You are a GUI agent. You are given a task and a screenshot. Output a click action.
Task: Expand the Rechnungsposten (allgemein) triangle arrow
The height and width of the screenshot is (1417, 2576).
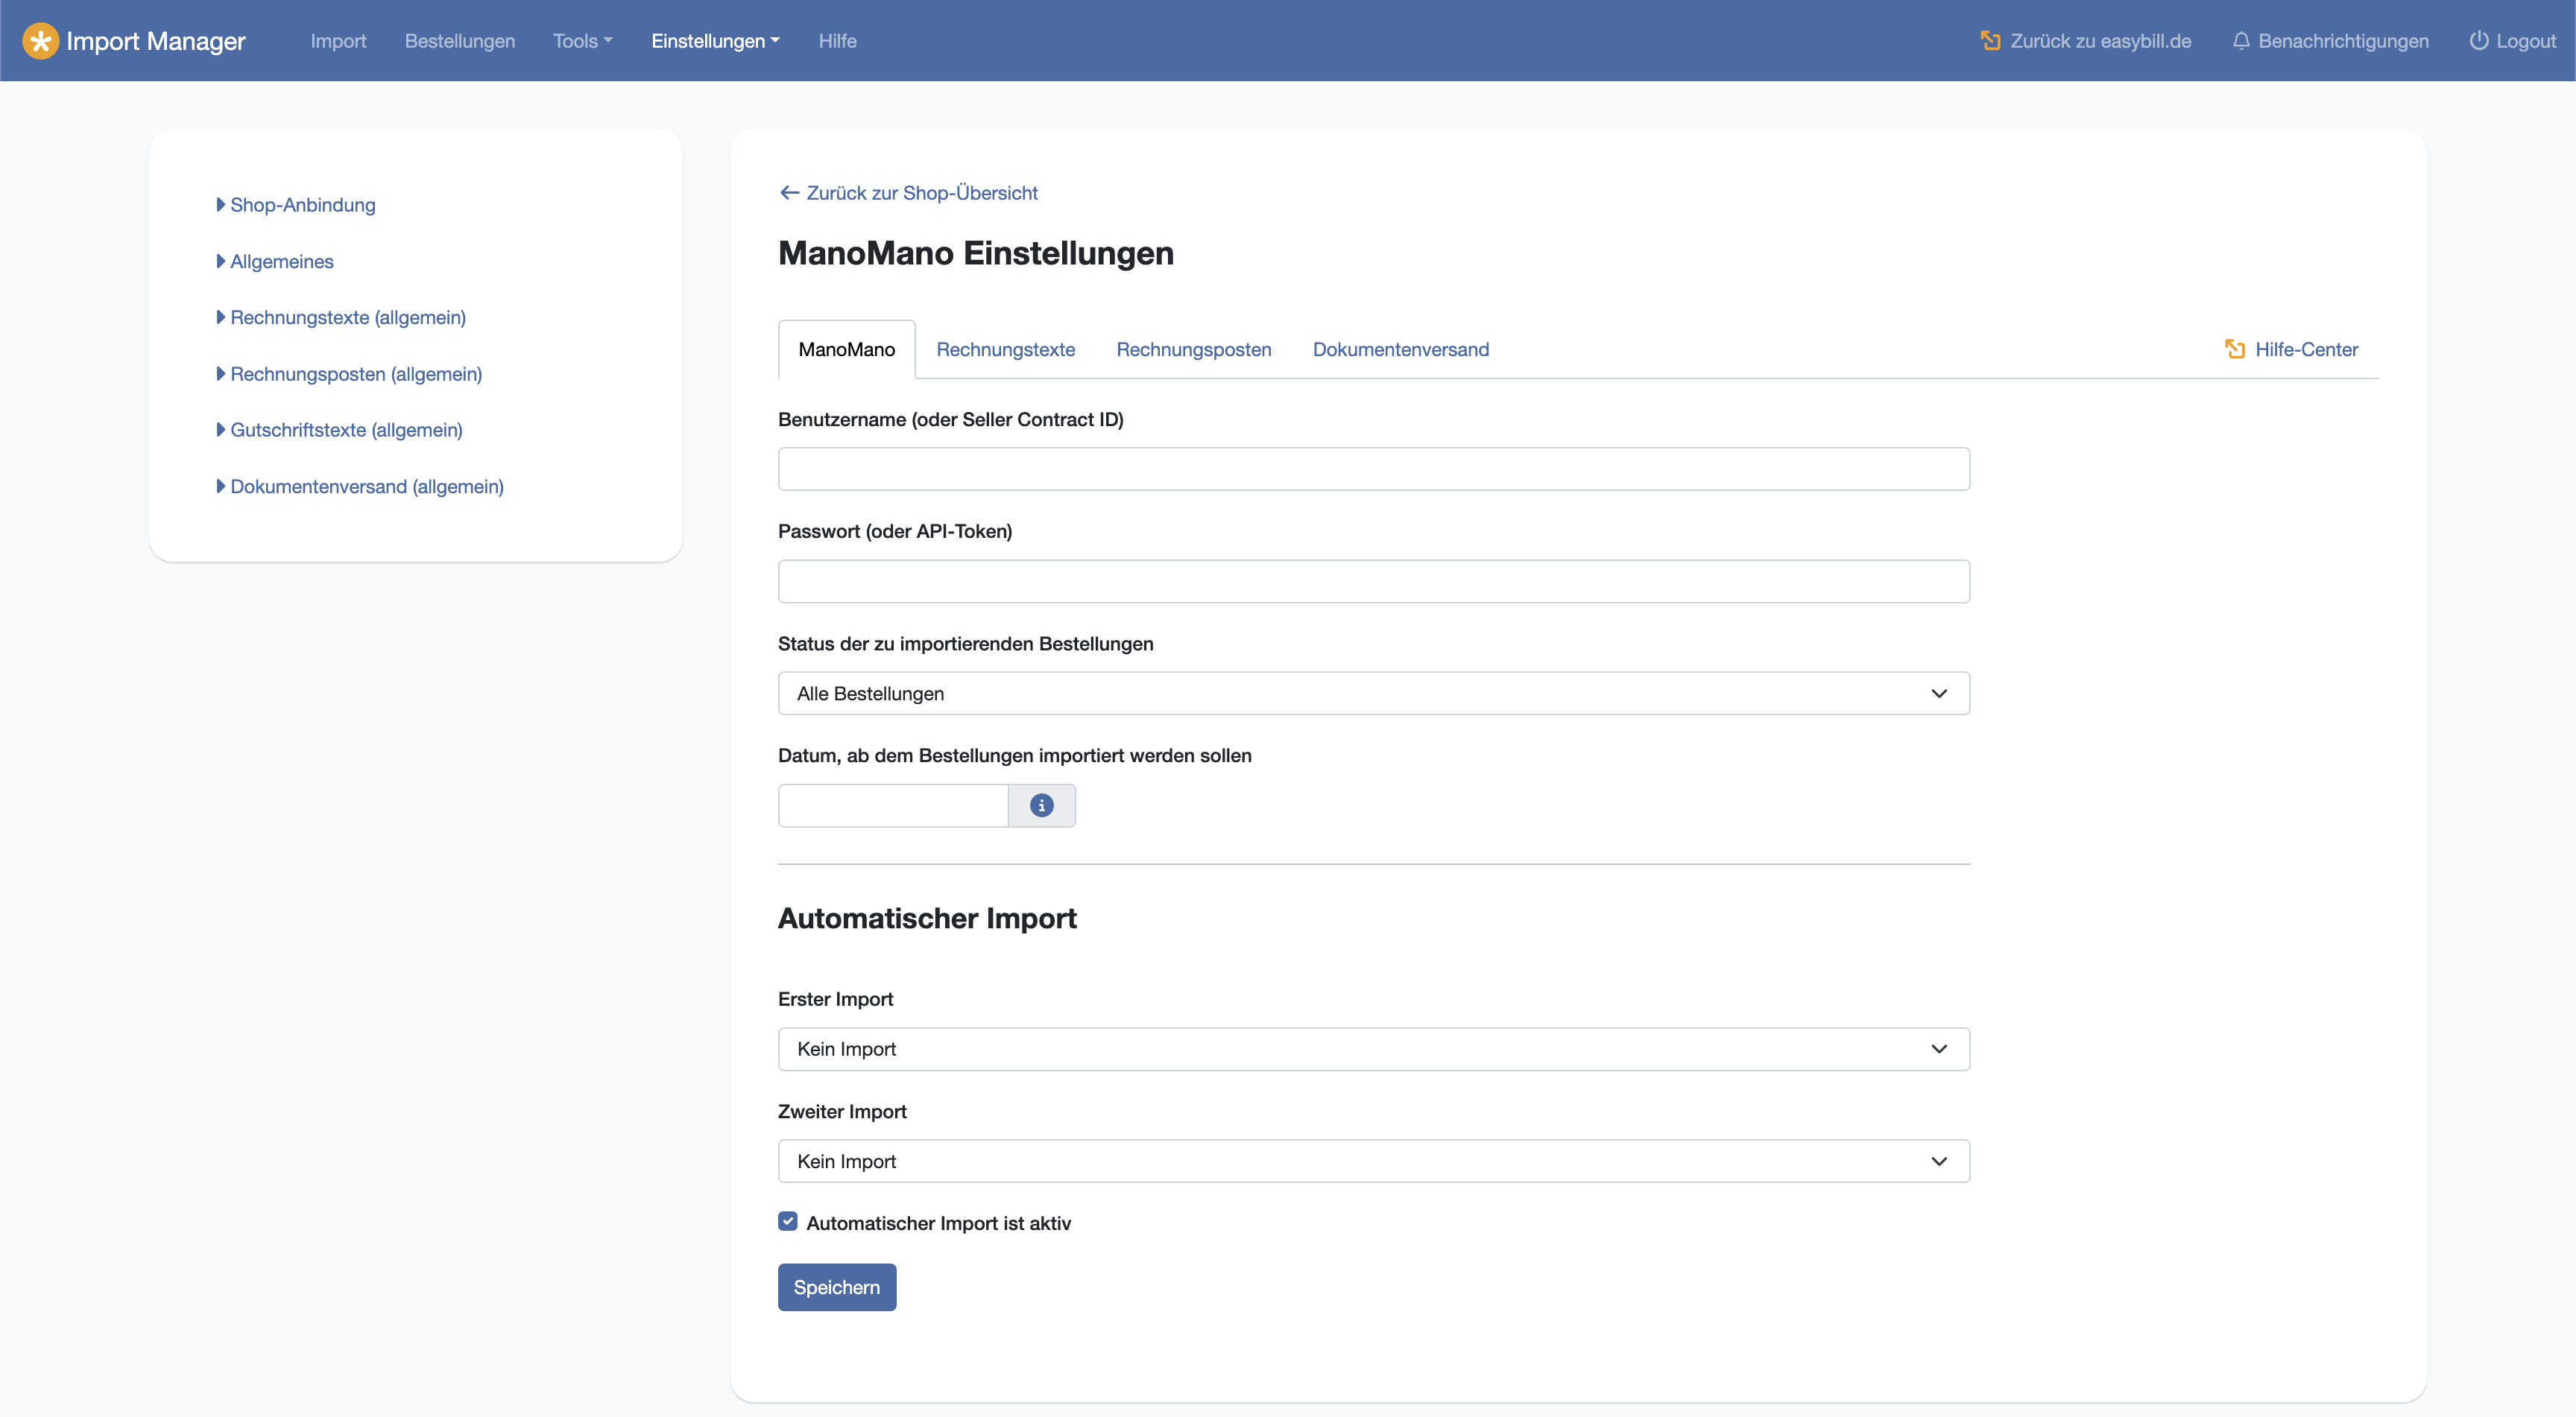click(x=221, y=374)
